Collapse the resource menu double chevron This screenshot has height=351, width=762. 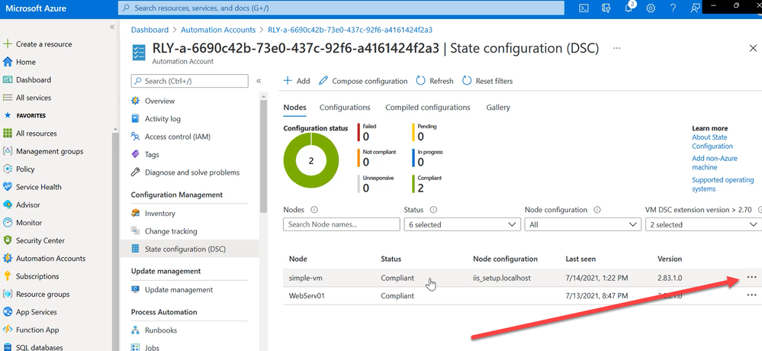(259, 81)
